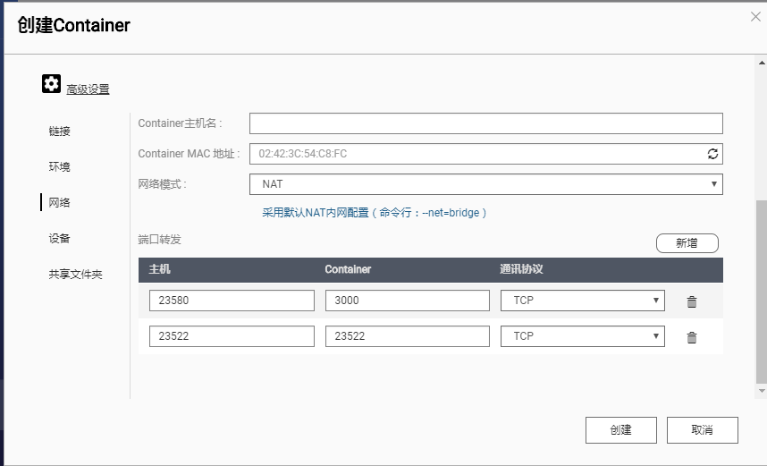Image resolution: width=767 pixels, height=466 pixels.
Task: Edit the host port 23580 field
Action: point(232,301)
